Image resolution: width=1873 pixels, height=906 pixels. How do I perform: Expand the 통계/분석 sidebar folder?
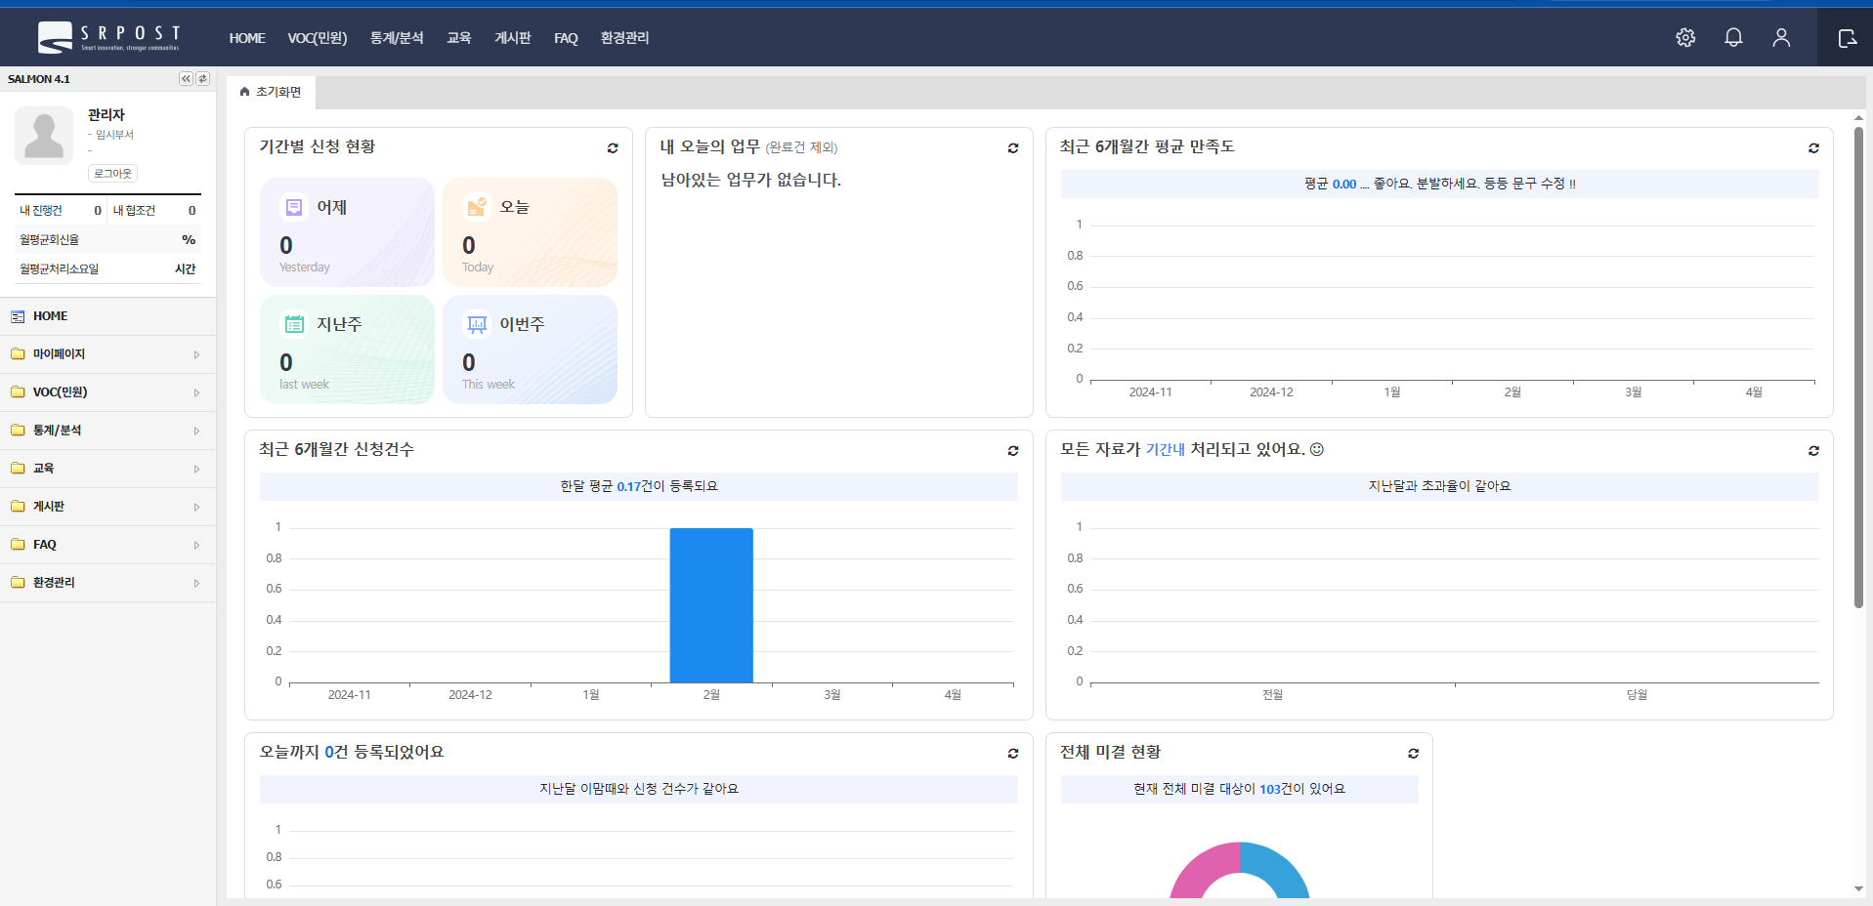(107, 431)
